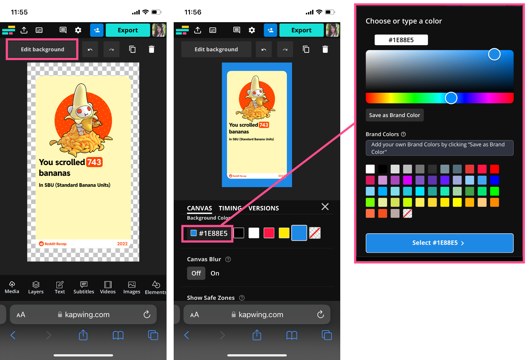Screen dimensions: 526x360
Task: Select the Images tool
Action: pyautogui.click(x=132, y=287)
